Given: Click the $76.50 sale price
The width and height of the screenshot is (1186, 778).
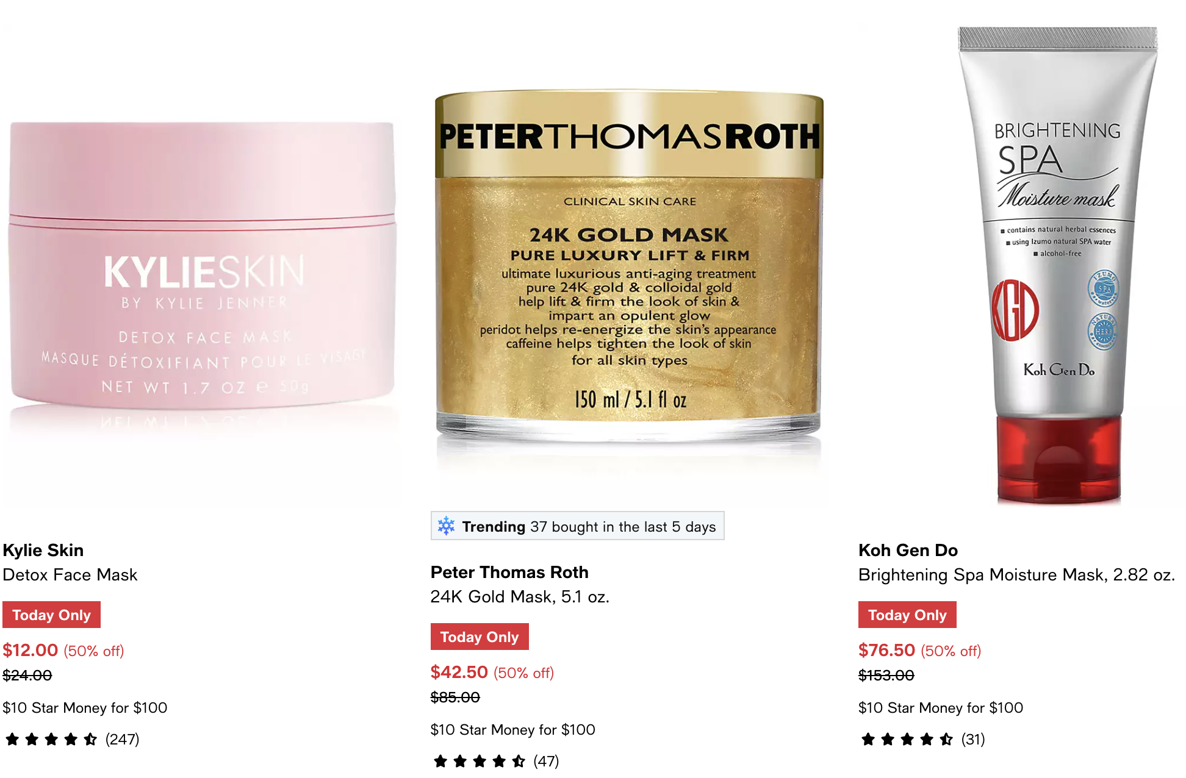Looking at the screenshot, I should click(887, 650).
